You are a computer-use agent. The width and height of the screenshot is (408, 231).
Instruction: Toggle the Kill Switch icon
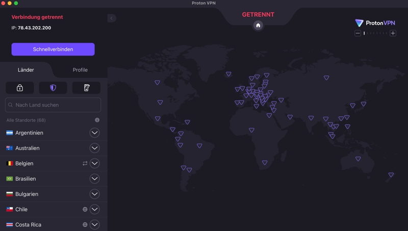pyautogui.click(x=86, y=88)
